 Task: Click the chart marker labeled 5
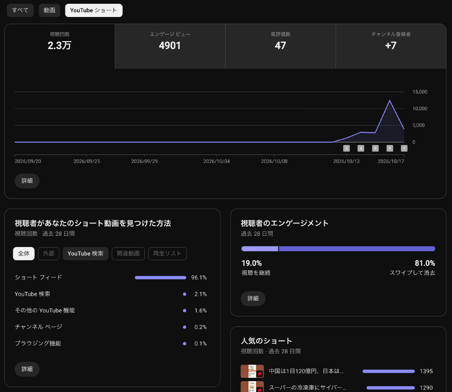pyautogui.click(x=404, y=148)
